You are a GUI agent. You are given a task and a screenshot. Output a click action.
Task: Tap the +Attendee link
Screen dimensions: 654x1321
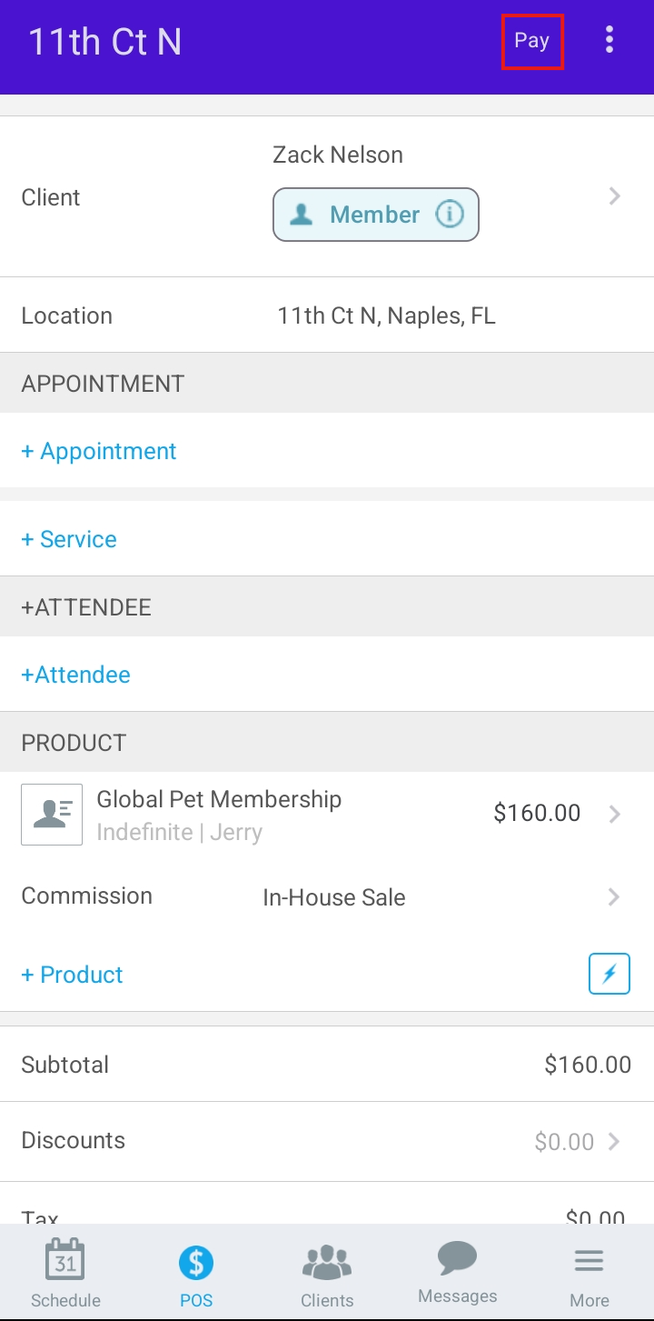click(x=76, y=675)
